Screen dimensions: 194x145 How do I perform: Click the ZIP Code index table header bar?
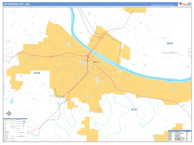[180, 131]
